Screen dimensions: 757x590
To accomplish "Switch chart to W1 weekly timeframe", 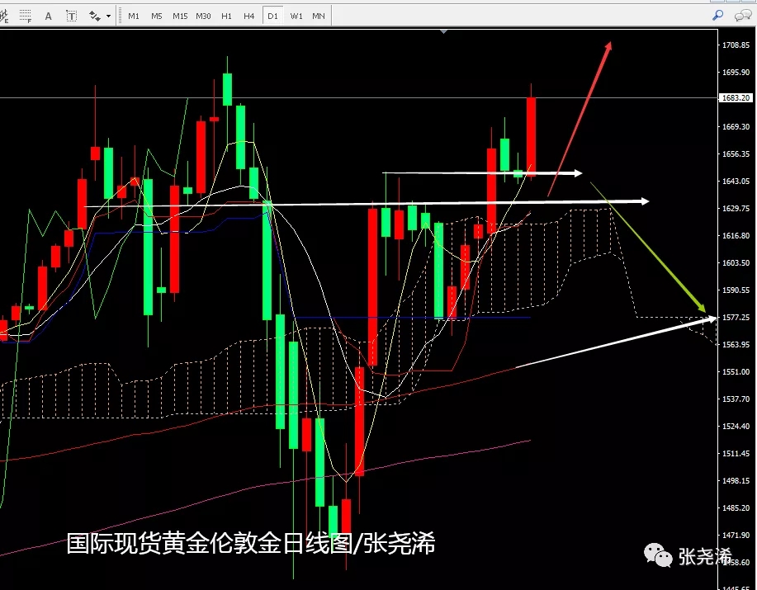I will (296, 16).
